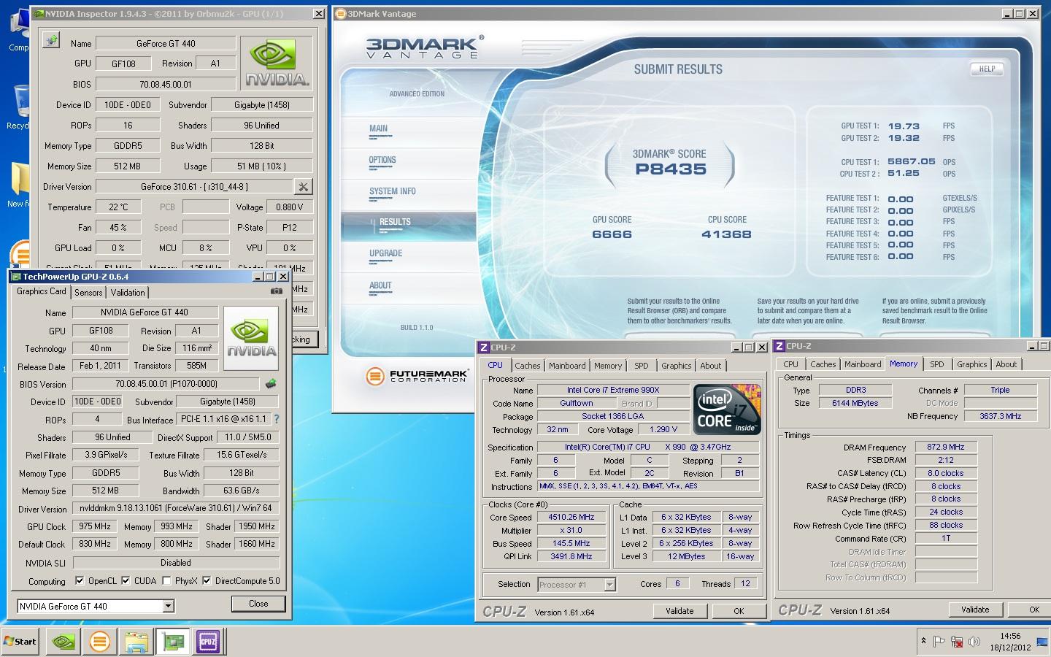Image resolution: width=1051 pixels, height=657 pixels.
Task: Open GPU selection dropdown in GPU-Z
Action: coord(169,606)
